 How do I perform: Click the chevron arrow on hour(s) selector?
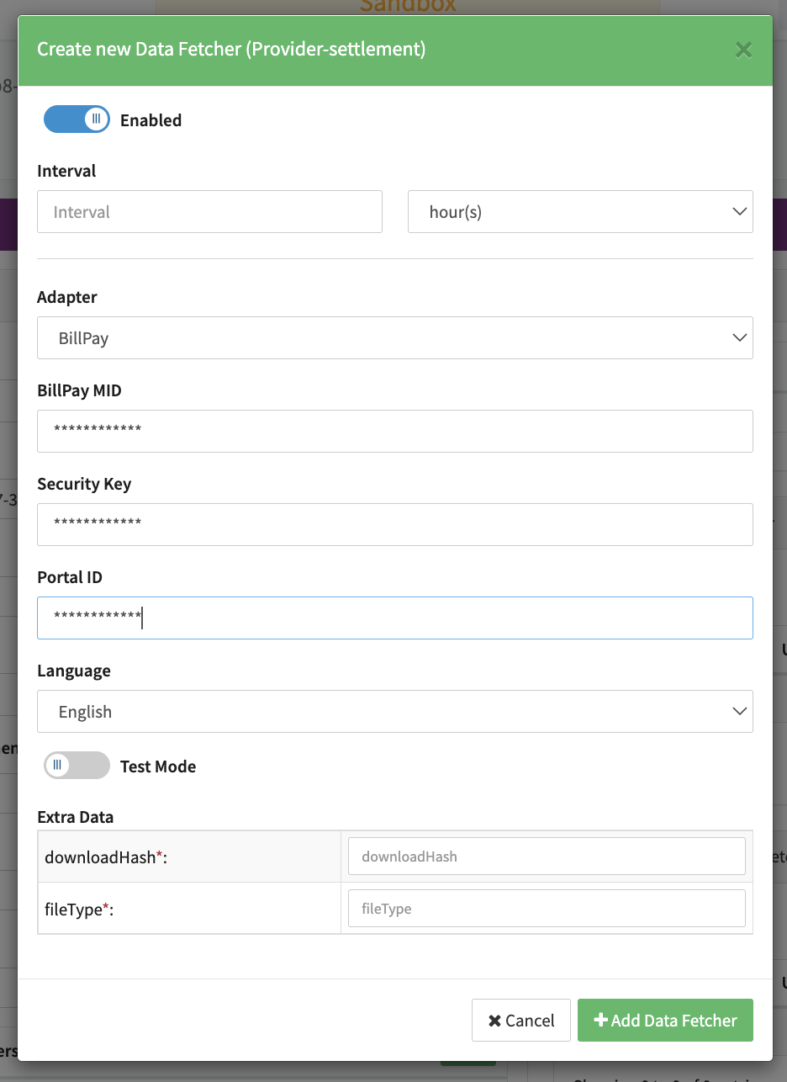pyautogui.click(x=740, y=212)
